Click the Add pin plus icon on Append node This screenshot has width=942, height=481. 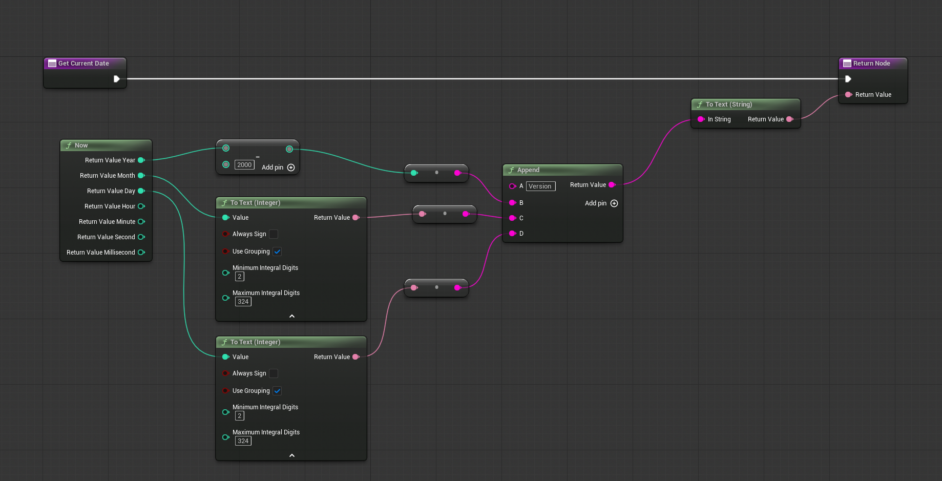pyautogui.click(x=614, y=203)
